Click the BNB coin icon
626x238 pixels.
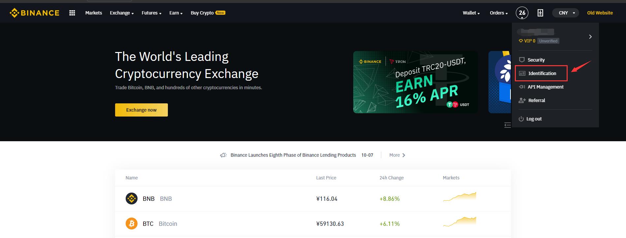(132, 198)
